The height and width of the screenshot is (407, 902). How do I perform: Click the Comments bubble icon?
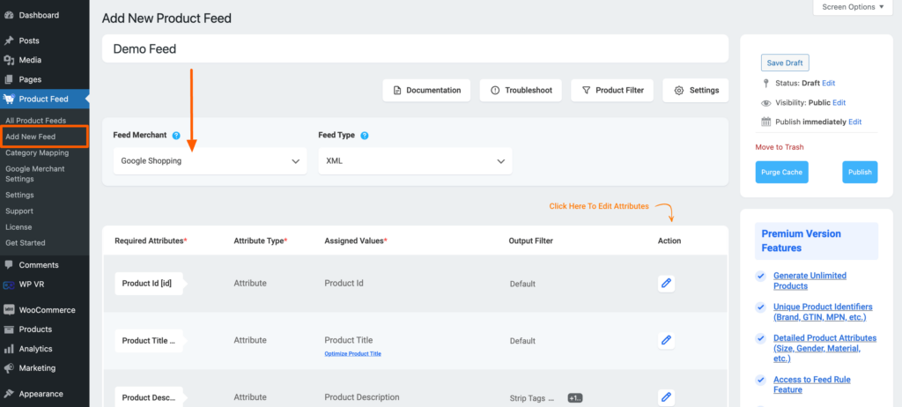coord(9,265)
